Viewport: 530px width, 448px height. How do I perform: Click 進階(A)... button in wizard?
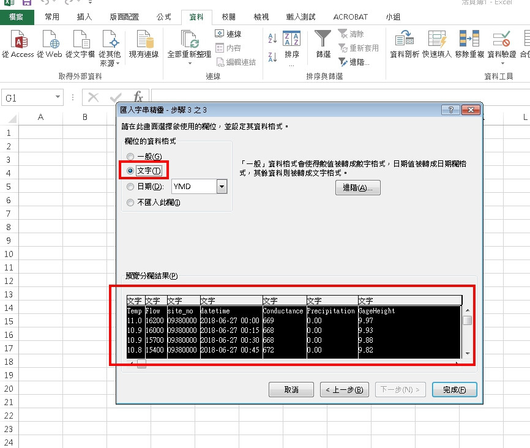point(357,188)
